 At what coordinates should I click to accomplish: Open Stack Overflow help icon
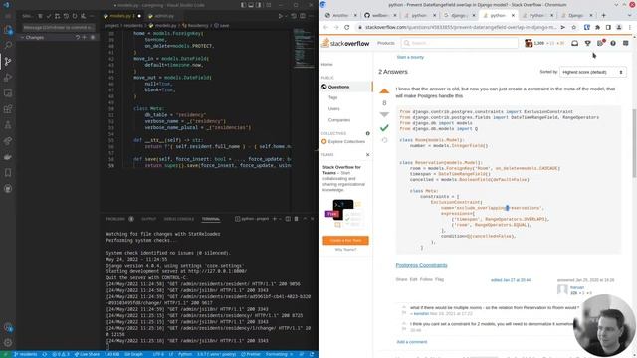[613, 43]
